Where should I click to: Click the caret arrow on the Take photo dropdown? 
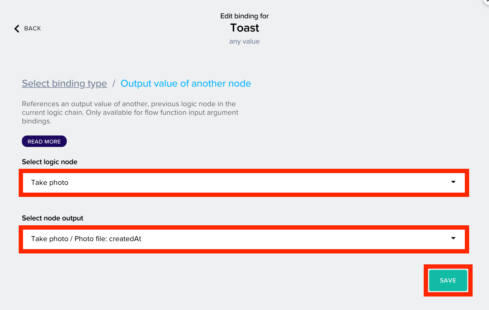453,182
